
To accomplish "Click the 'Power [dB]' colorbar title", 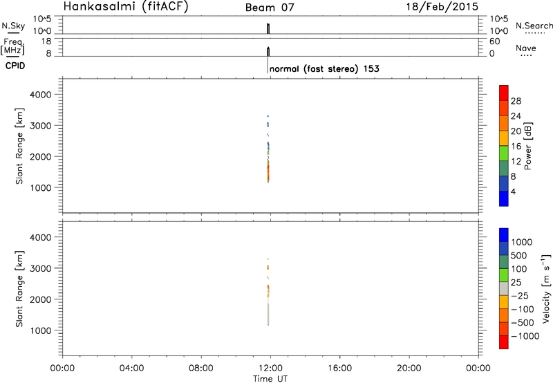I will [x=528, y=146].
